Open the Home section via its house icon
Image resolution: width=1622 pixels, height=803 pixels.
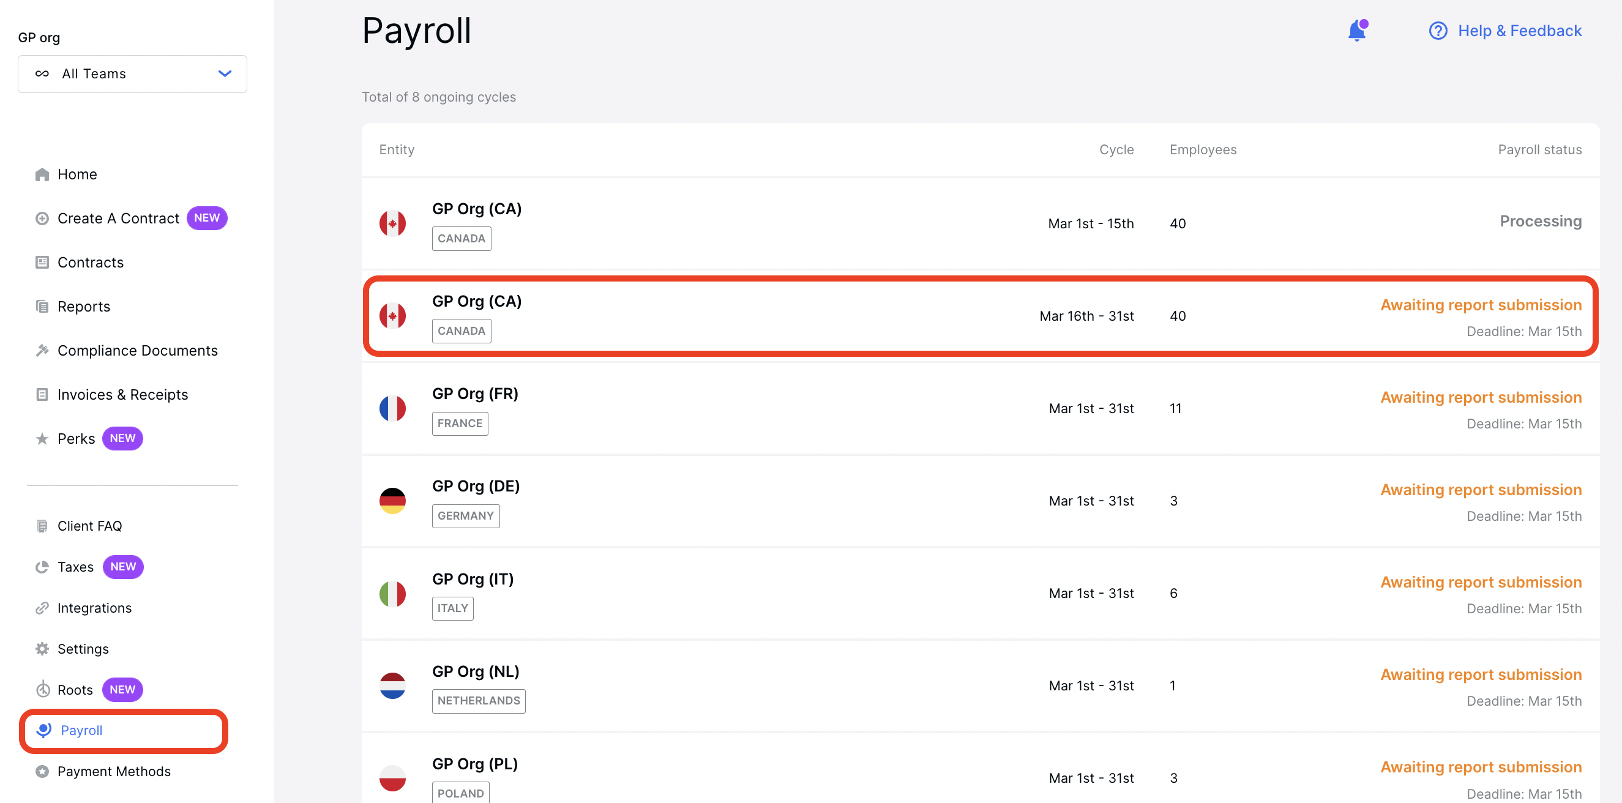tap(42, 174)
